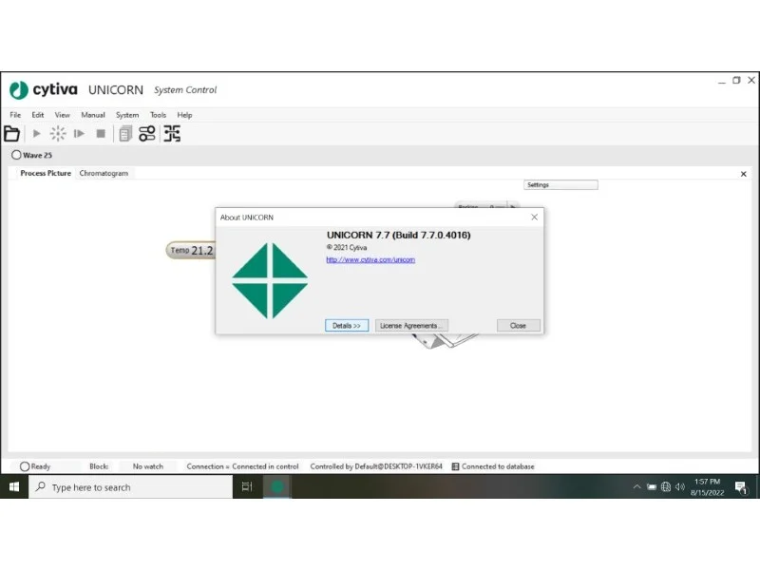Screen dimensions: 760x570
Task: Open the Edit menu
Action: pos(38,115)
